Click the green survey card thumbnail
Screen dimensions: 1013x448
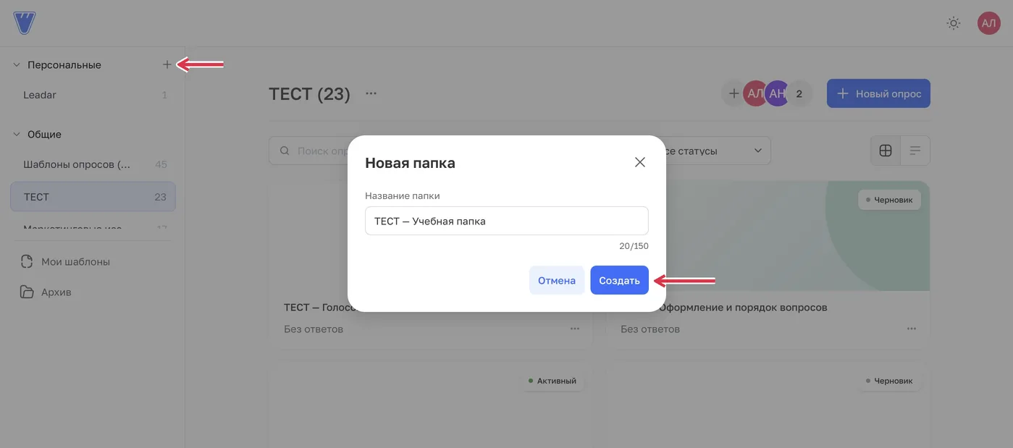(796, 236)
